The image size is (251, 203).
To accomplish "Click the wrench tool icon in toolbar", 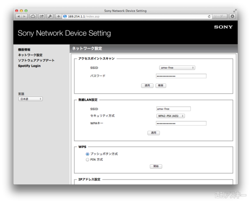I will point(50,16).
